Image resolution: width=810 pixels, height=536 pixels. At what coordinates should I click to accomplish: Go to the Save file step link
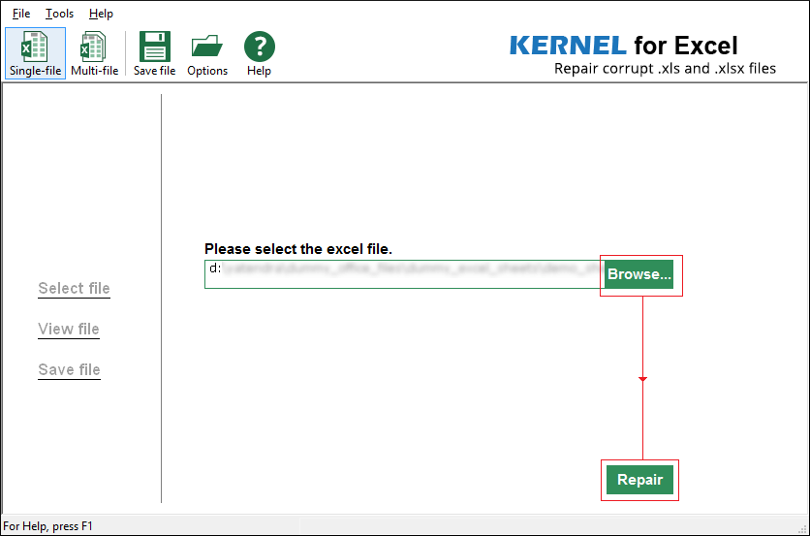pos(69,370)
